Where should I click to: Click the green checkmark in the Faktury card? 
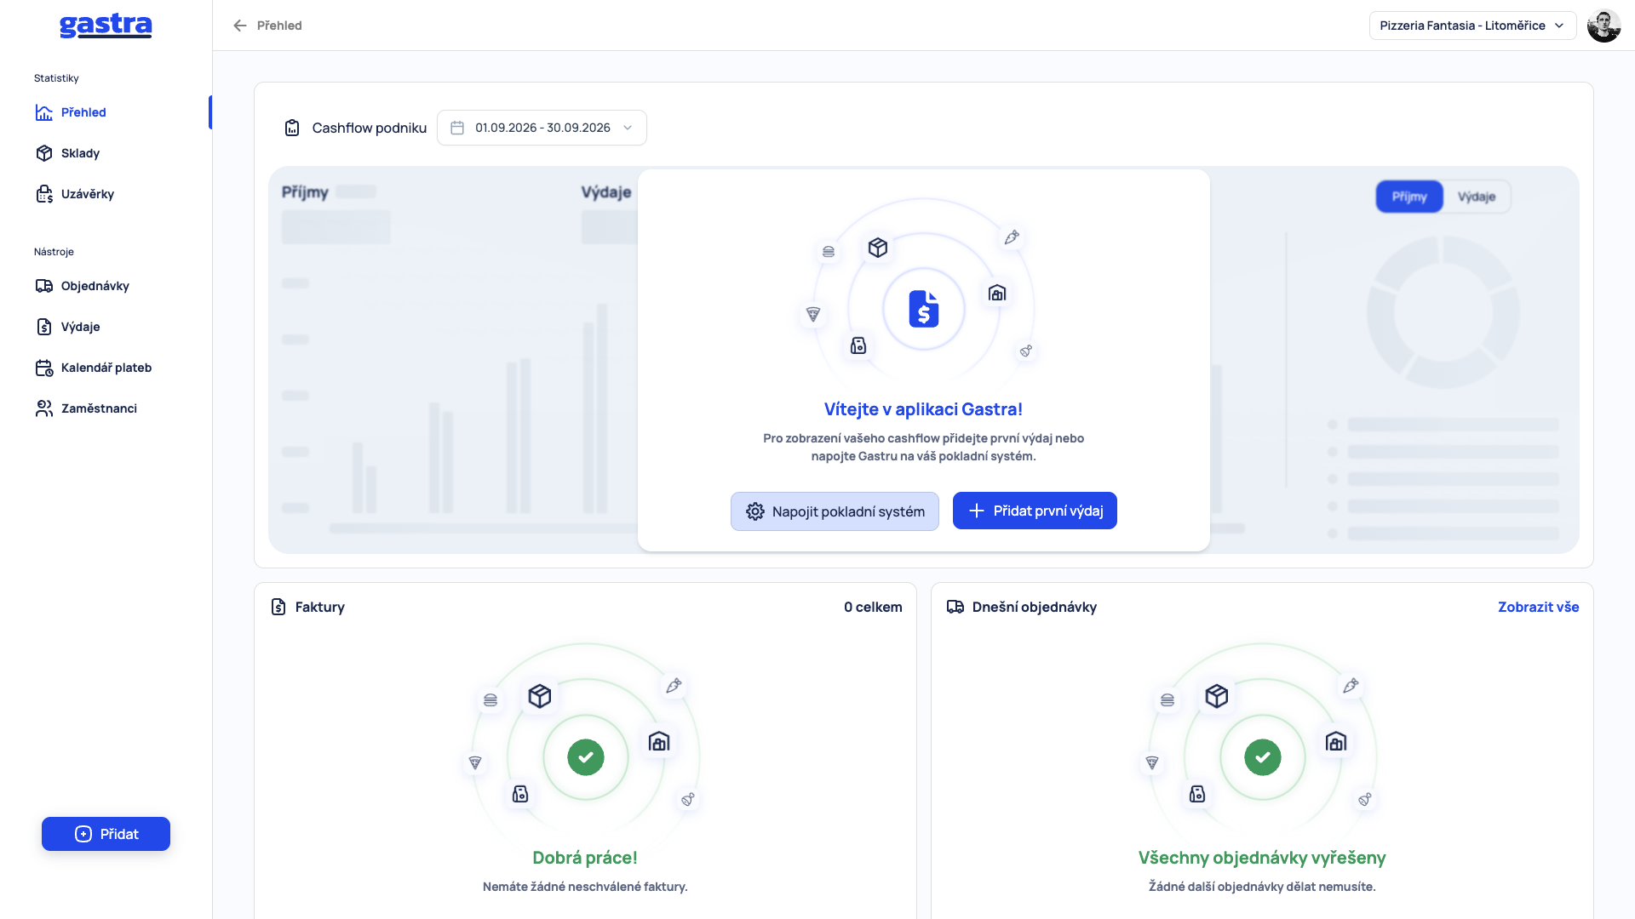coord(586,757)
